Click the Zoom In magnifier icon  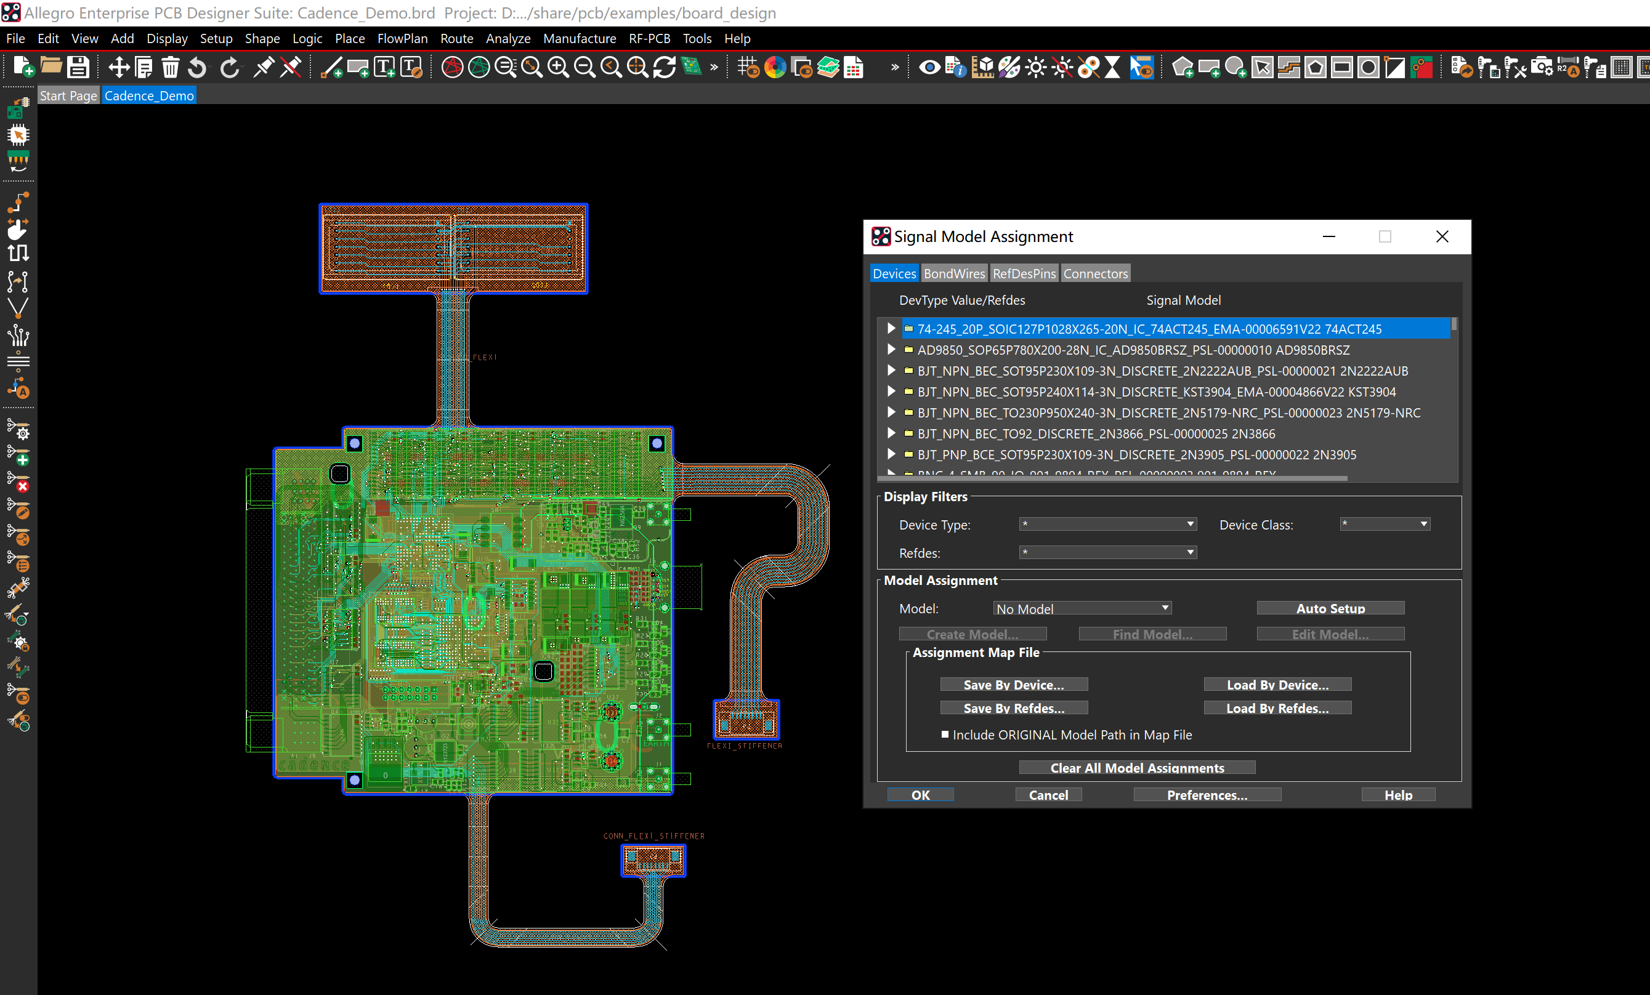coord(558,67)
